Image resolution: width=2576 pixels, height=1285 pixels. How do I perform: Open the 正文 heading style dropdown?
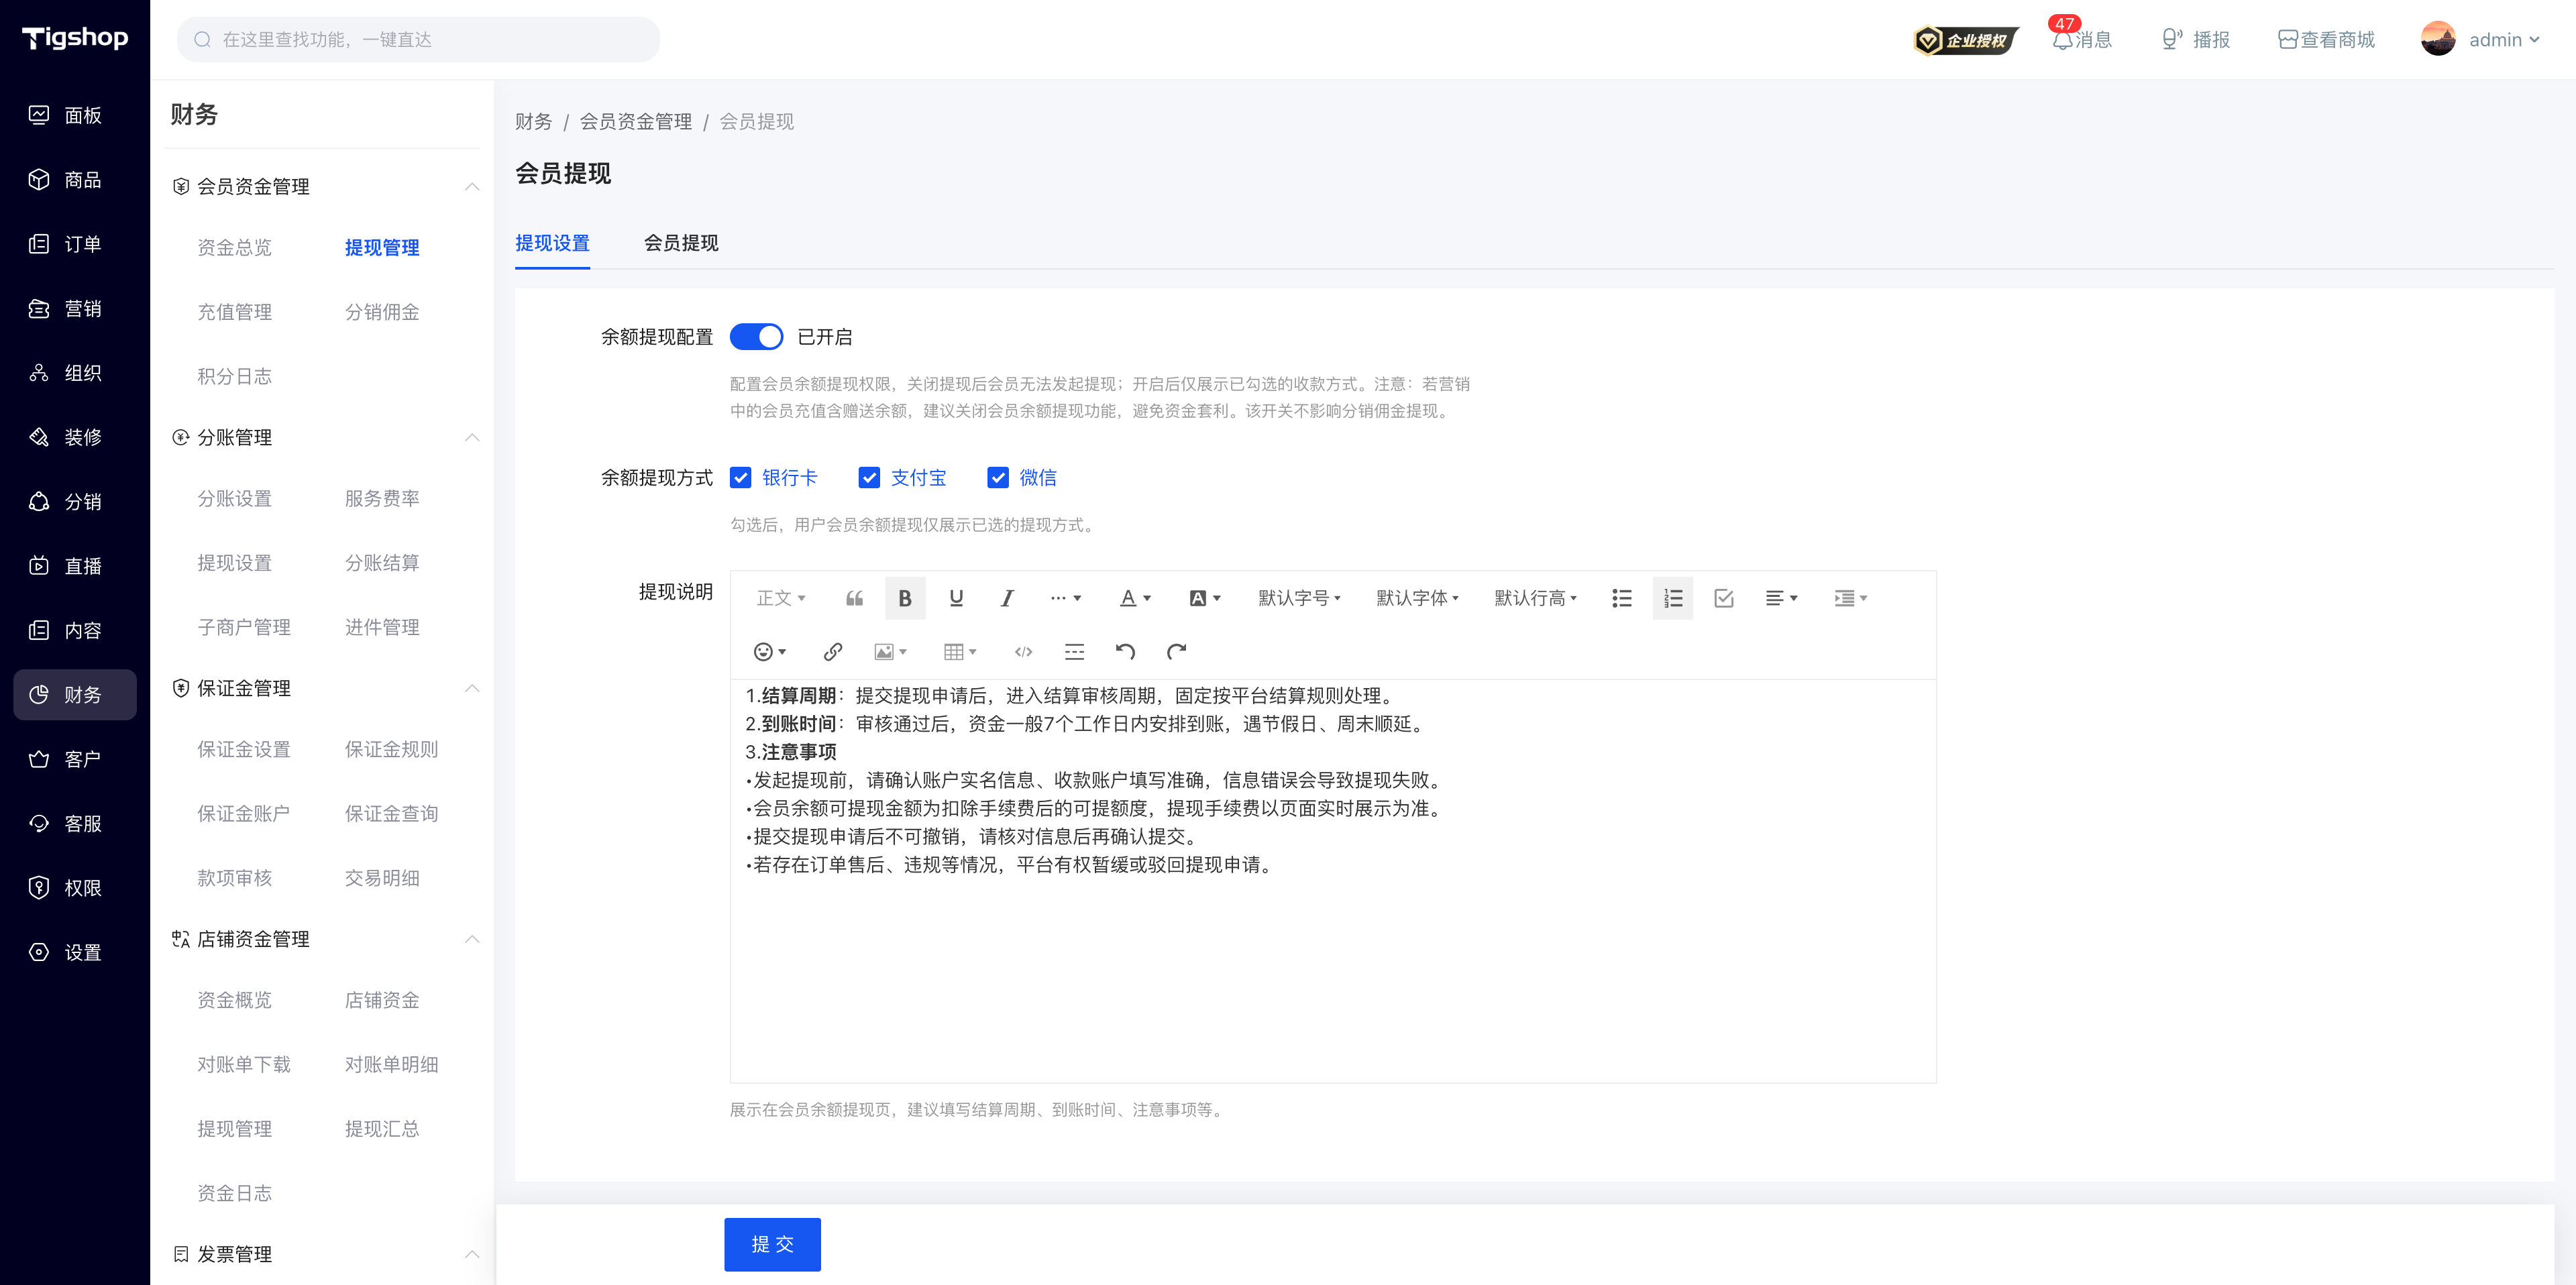point(781,598)
